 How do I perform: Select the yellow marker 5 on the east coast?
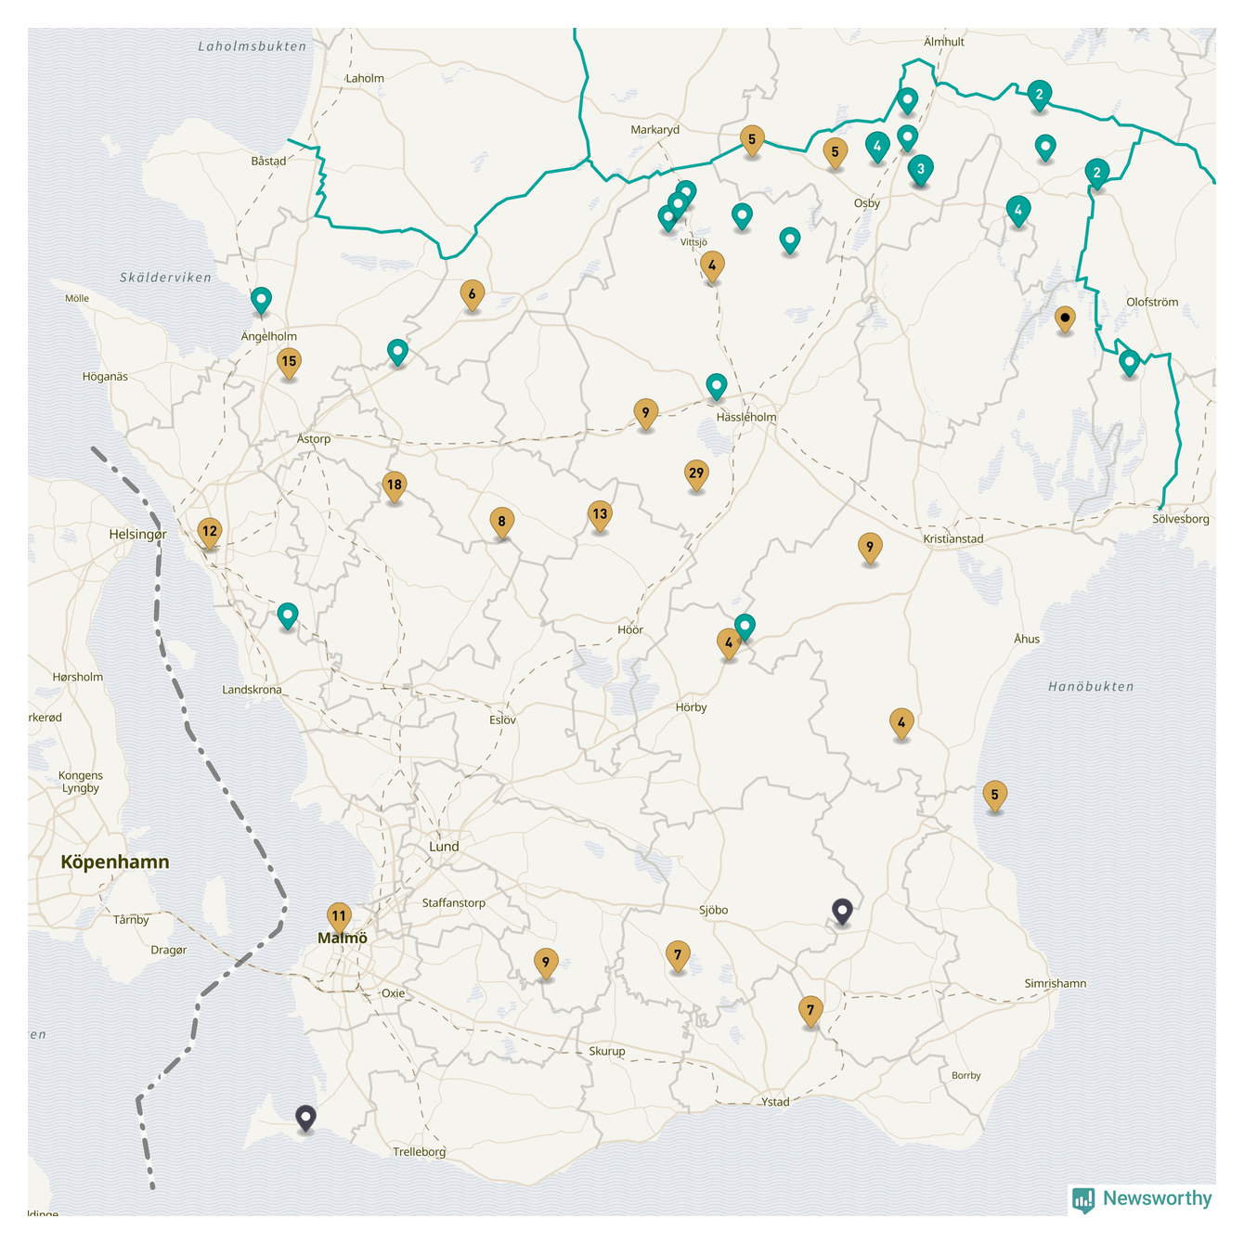[994, 796]
